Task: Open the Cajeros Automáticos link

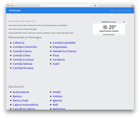Action: point(25,105)
